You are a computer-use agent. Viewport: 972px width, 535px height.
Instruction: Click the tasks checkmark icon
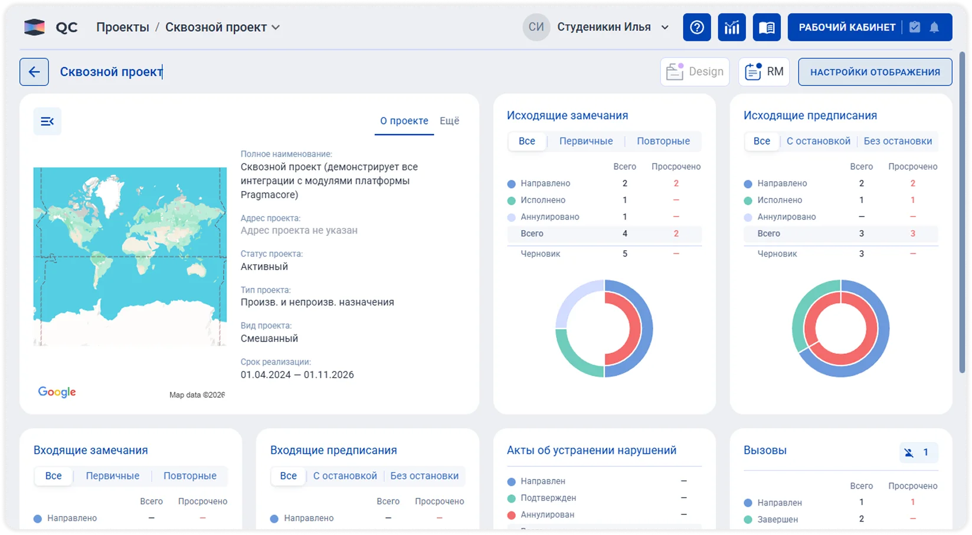pyautogui.click(x=915, y=27)
